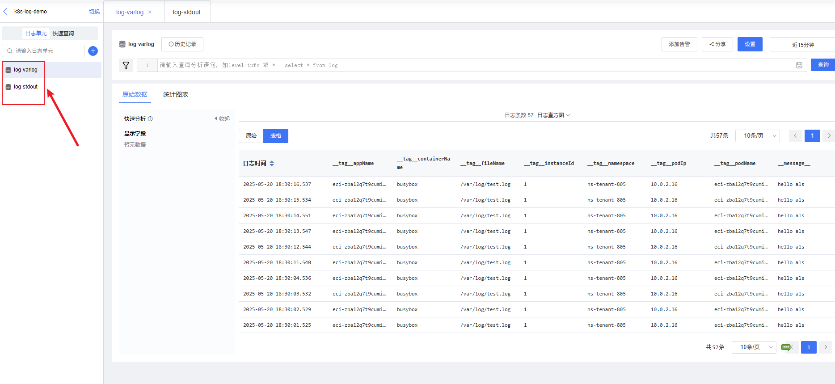Sort by 日志时间 column sort icon
Screen dimensions: 835x384
[x=272, y=164]
